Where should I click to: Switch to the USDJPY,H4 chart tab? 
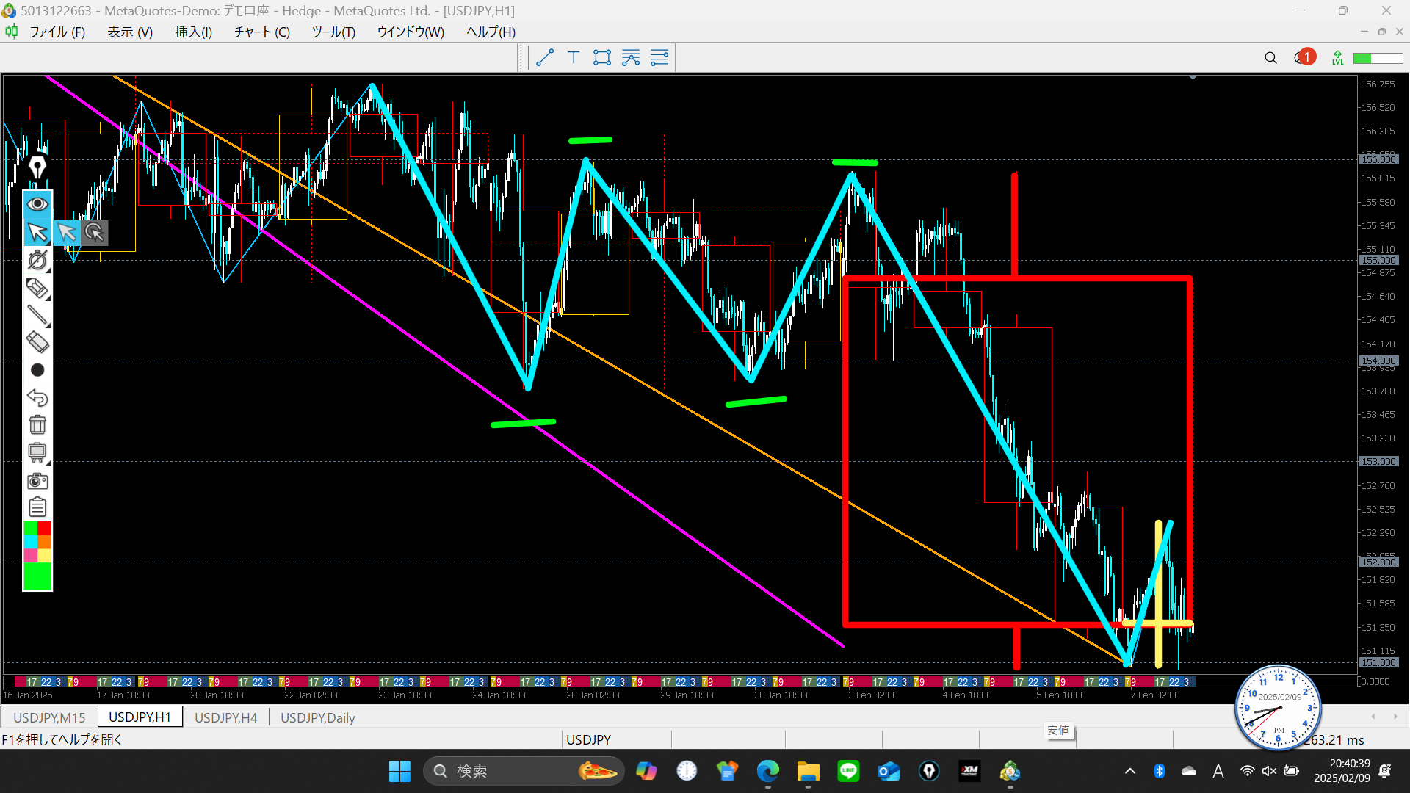coord(225,717)
